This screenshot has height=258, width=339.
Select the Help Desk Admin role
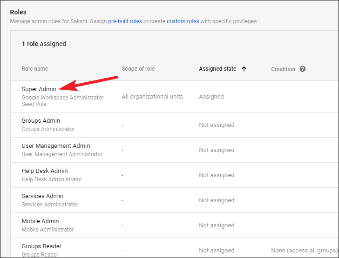coord(45,171)
